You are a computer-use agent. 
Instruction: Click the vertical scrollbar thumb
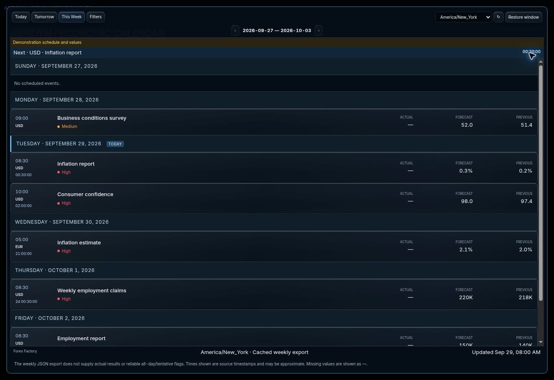541,183
